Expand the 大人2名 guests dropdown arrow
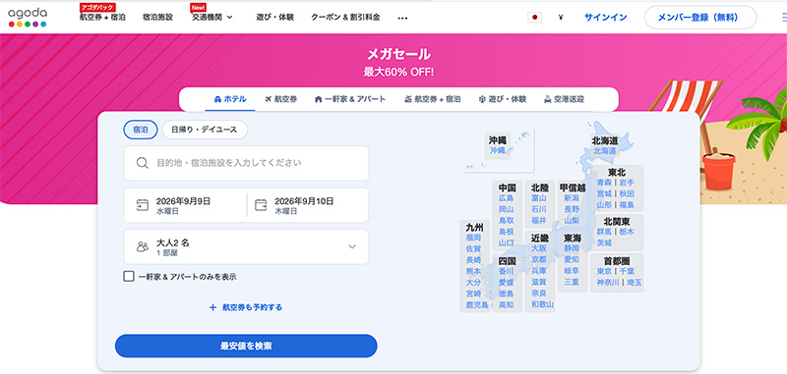Screen dimensions: 787x374 (x=352, y=246)
